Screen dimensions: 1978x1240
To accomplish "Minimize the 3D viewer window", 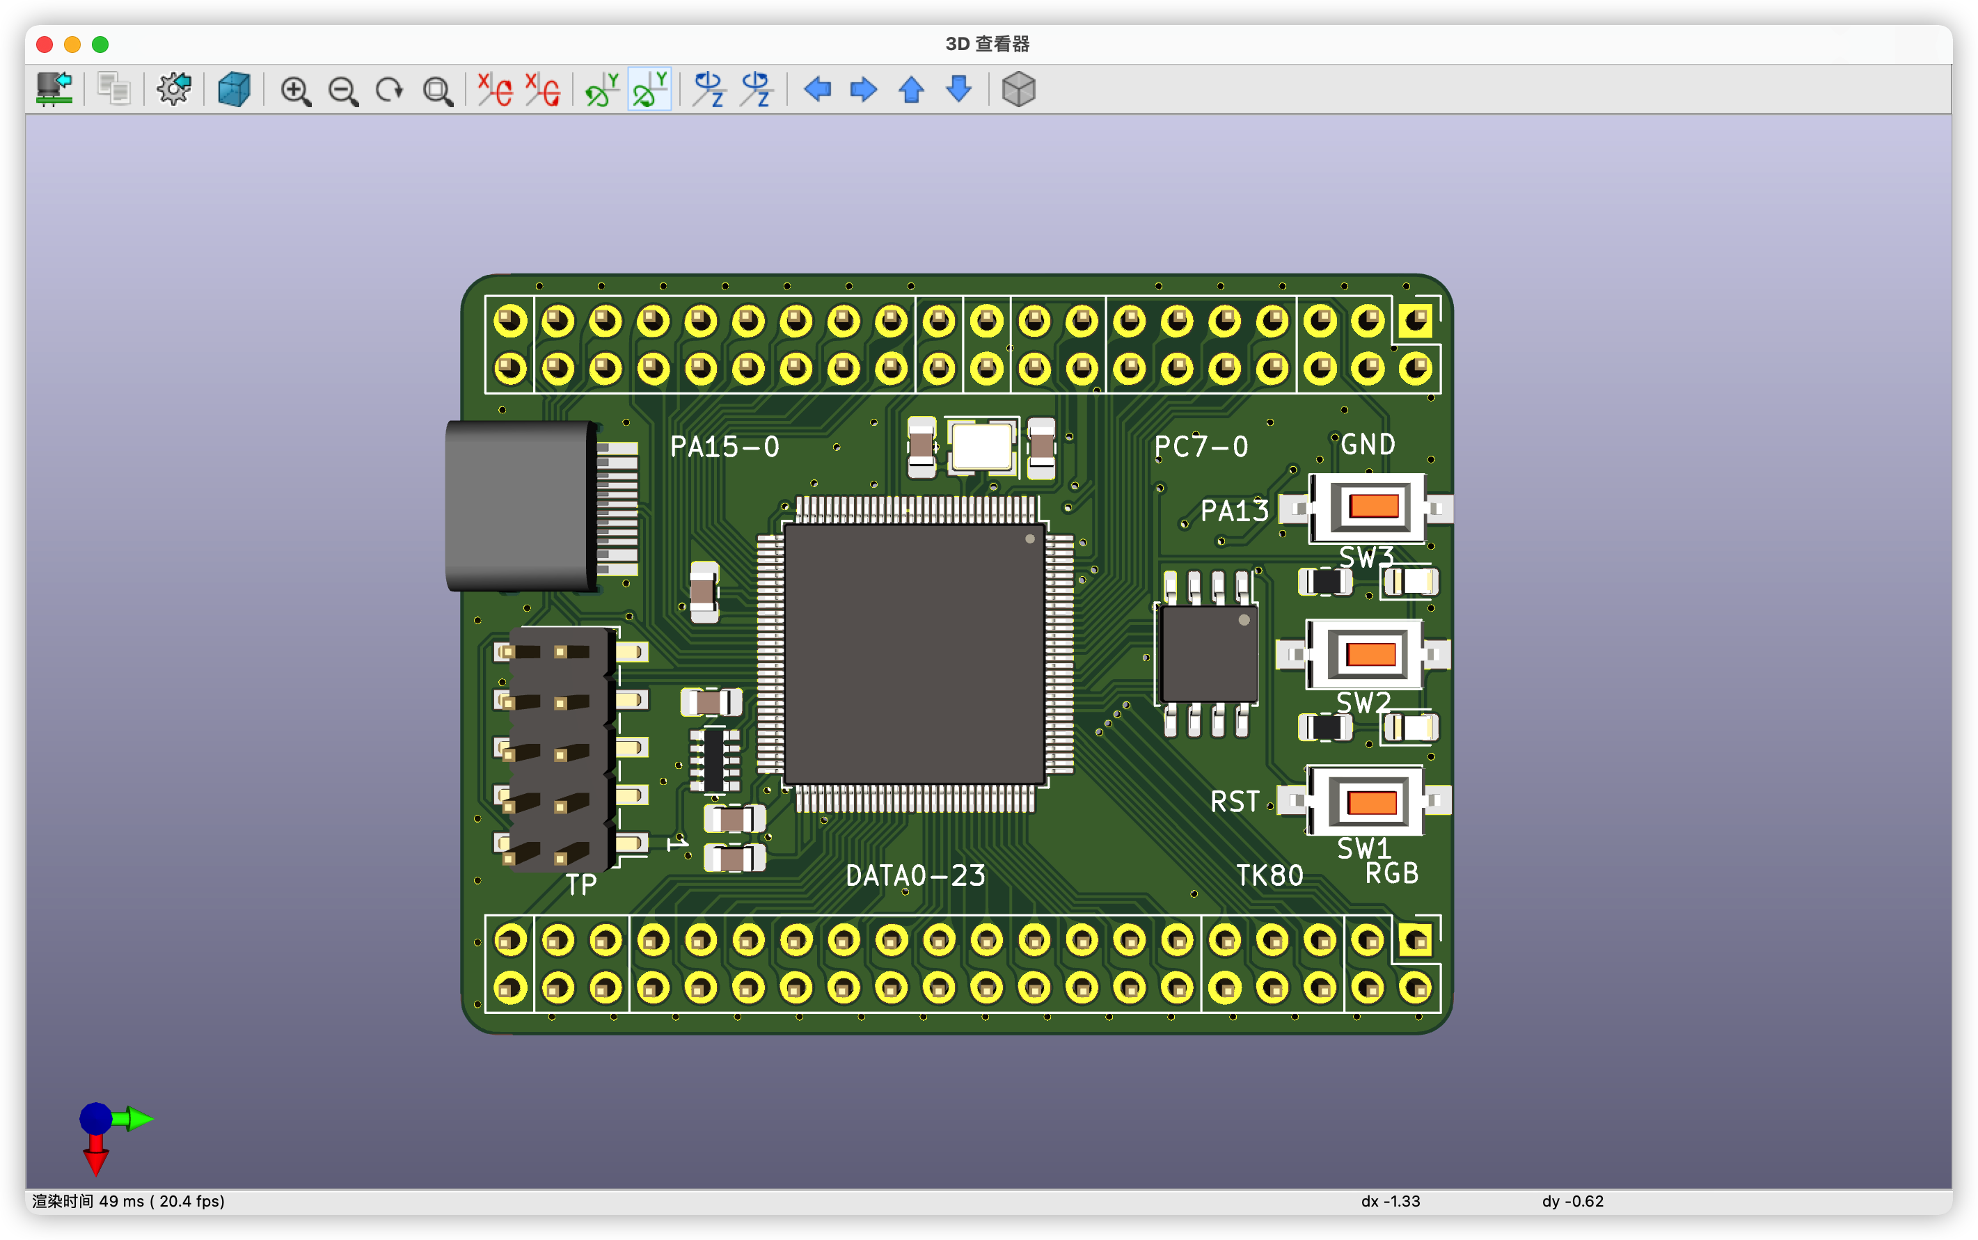I will click(72, 45).
